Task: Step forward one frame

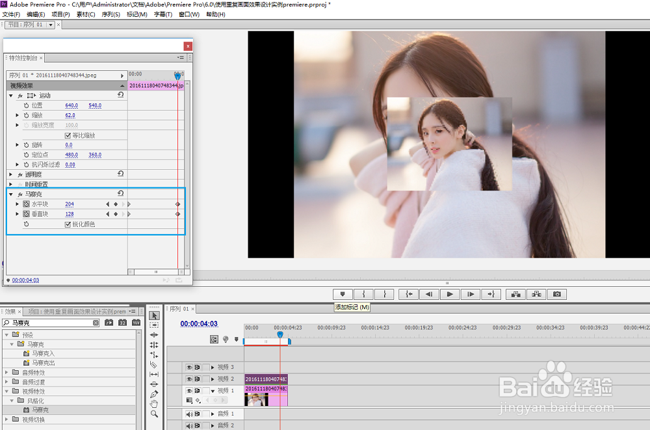Action: [471, 294]
